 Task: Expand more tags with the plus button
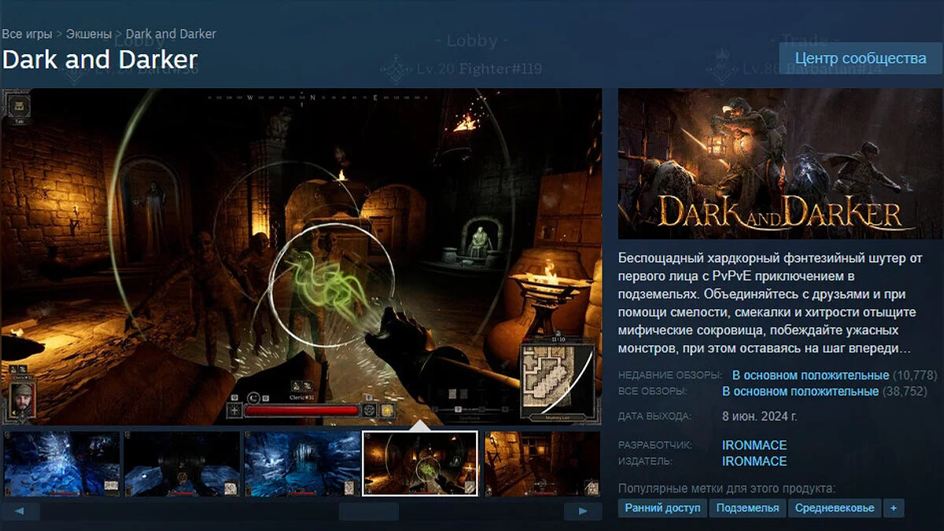[893, 508]
